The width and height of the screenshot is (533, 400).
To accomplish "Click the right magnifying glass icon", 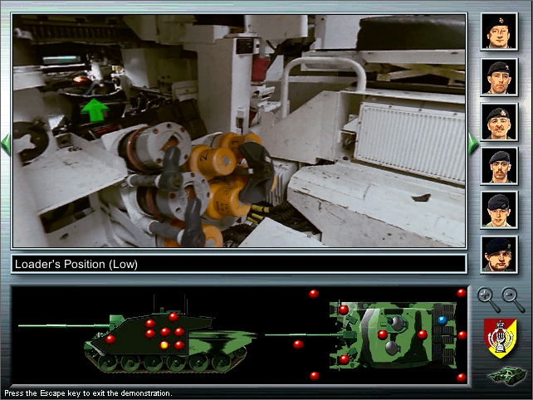I will coord(514,298).
